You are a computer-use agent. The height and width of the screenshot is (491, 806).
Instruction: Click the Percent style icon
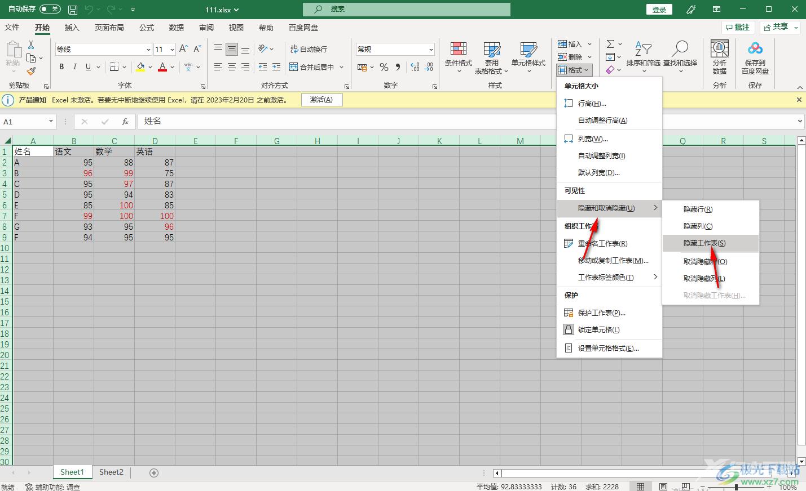pyautogui.click(x=384, y=67)
